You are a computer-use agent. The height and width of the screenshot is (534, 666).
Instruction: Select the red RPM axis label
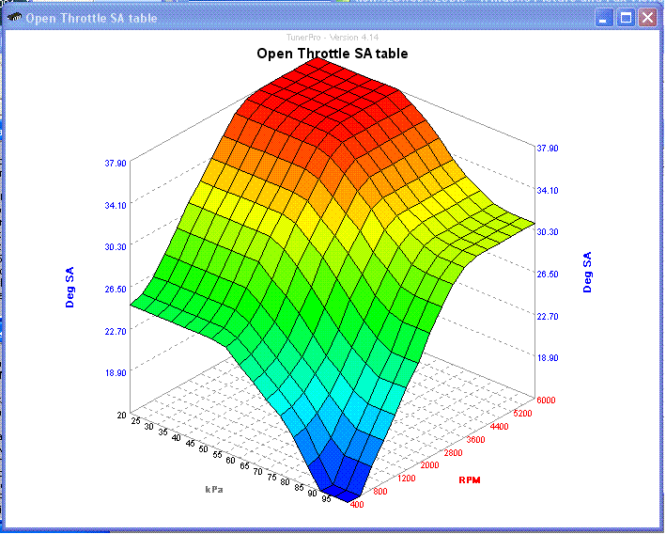click(470, 480)
